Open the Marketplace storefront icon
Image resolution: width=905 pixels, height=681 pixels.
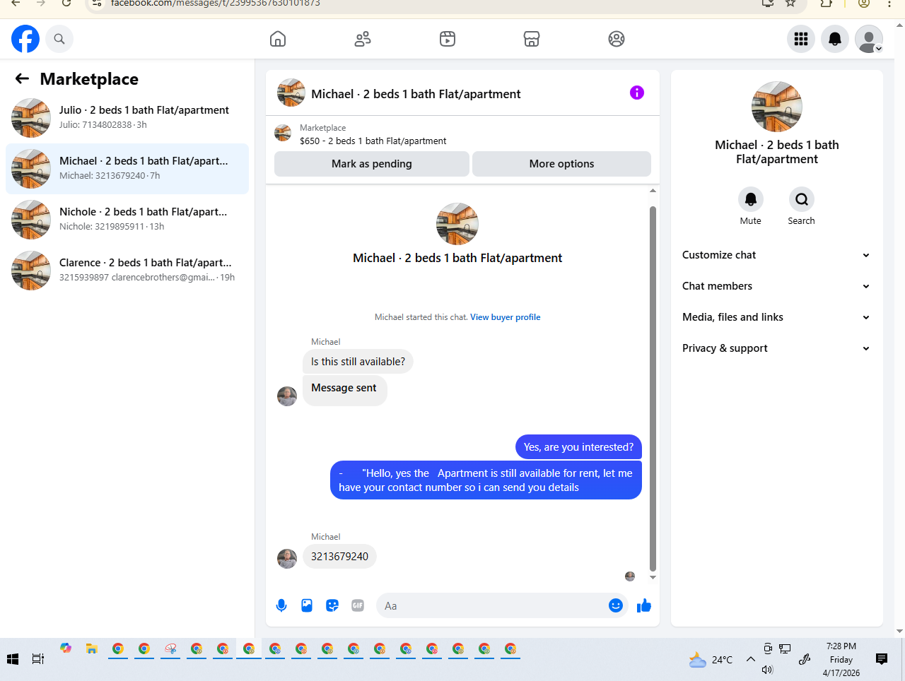coord(532,39)
